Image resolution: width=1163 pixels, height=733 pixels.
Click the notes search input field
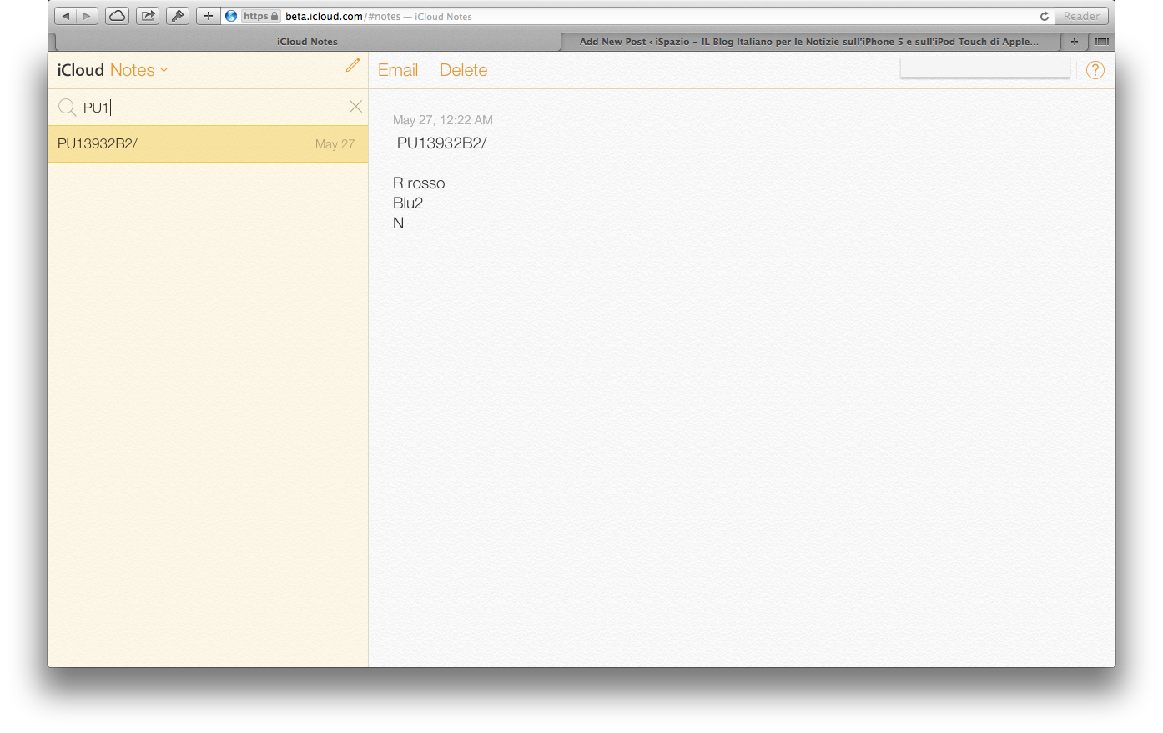coord(209,108)
